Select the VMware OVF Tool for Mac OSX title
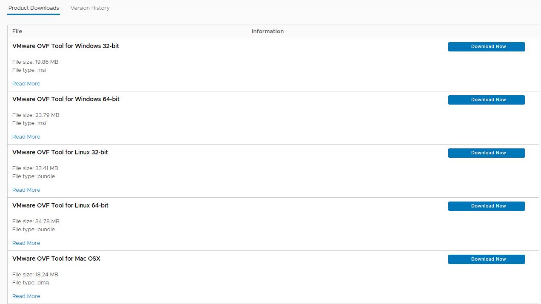 (57, 259)
